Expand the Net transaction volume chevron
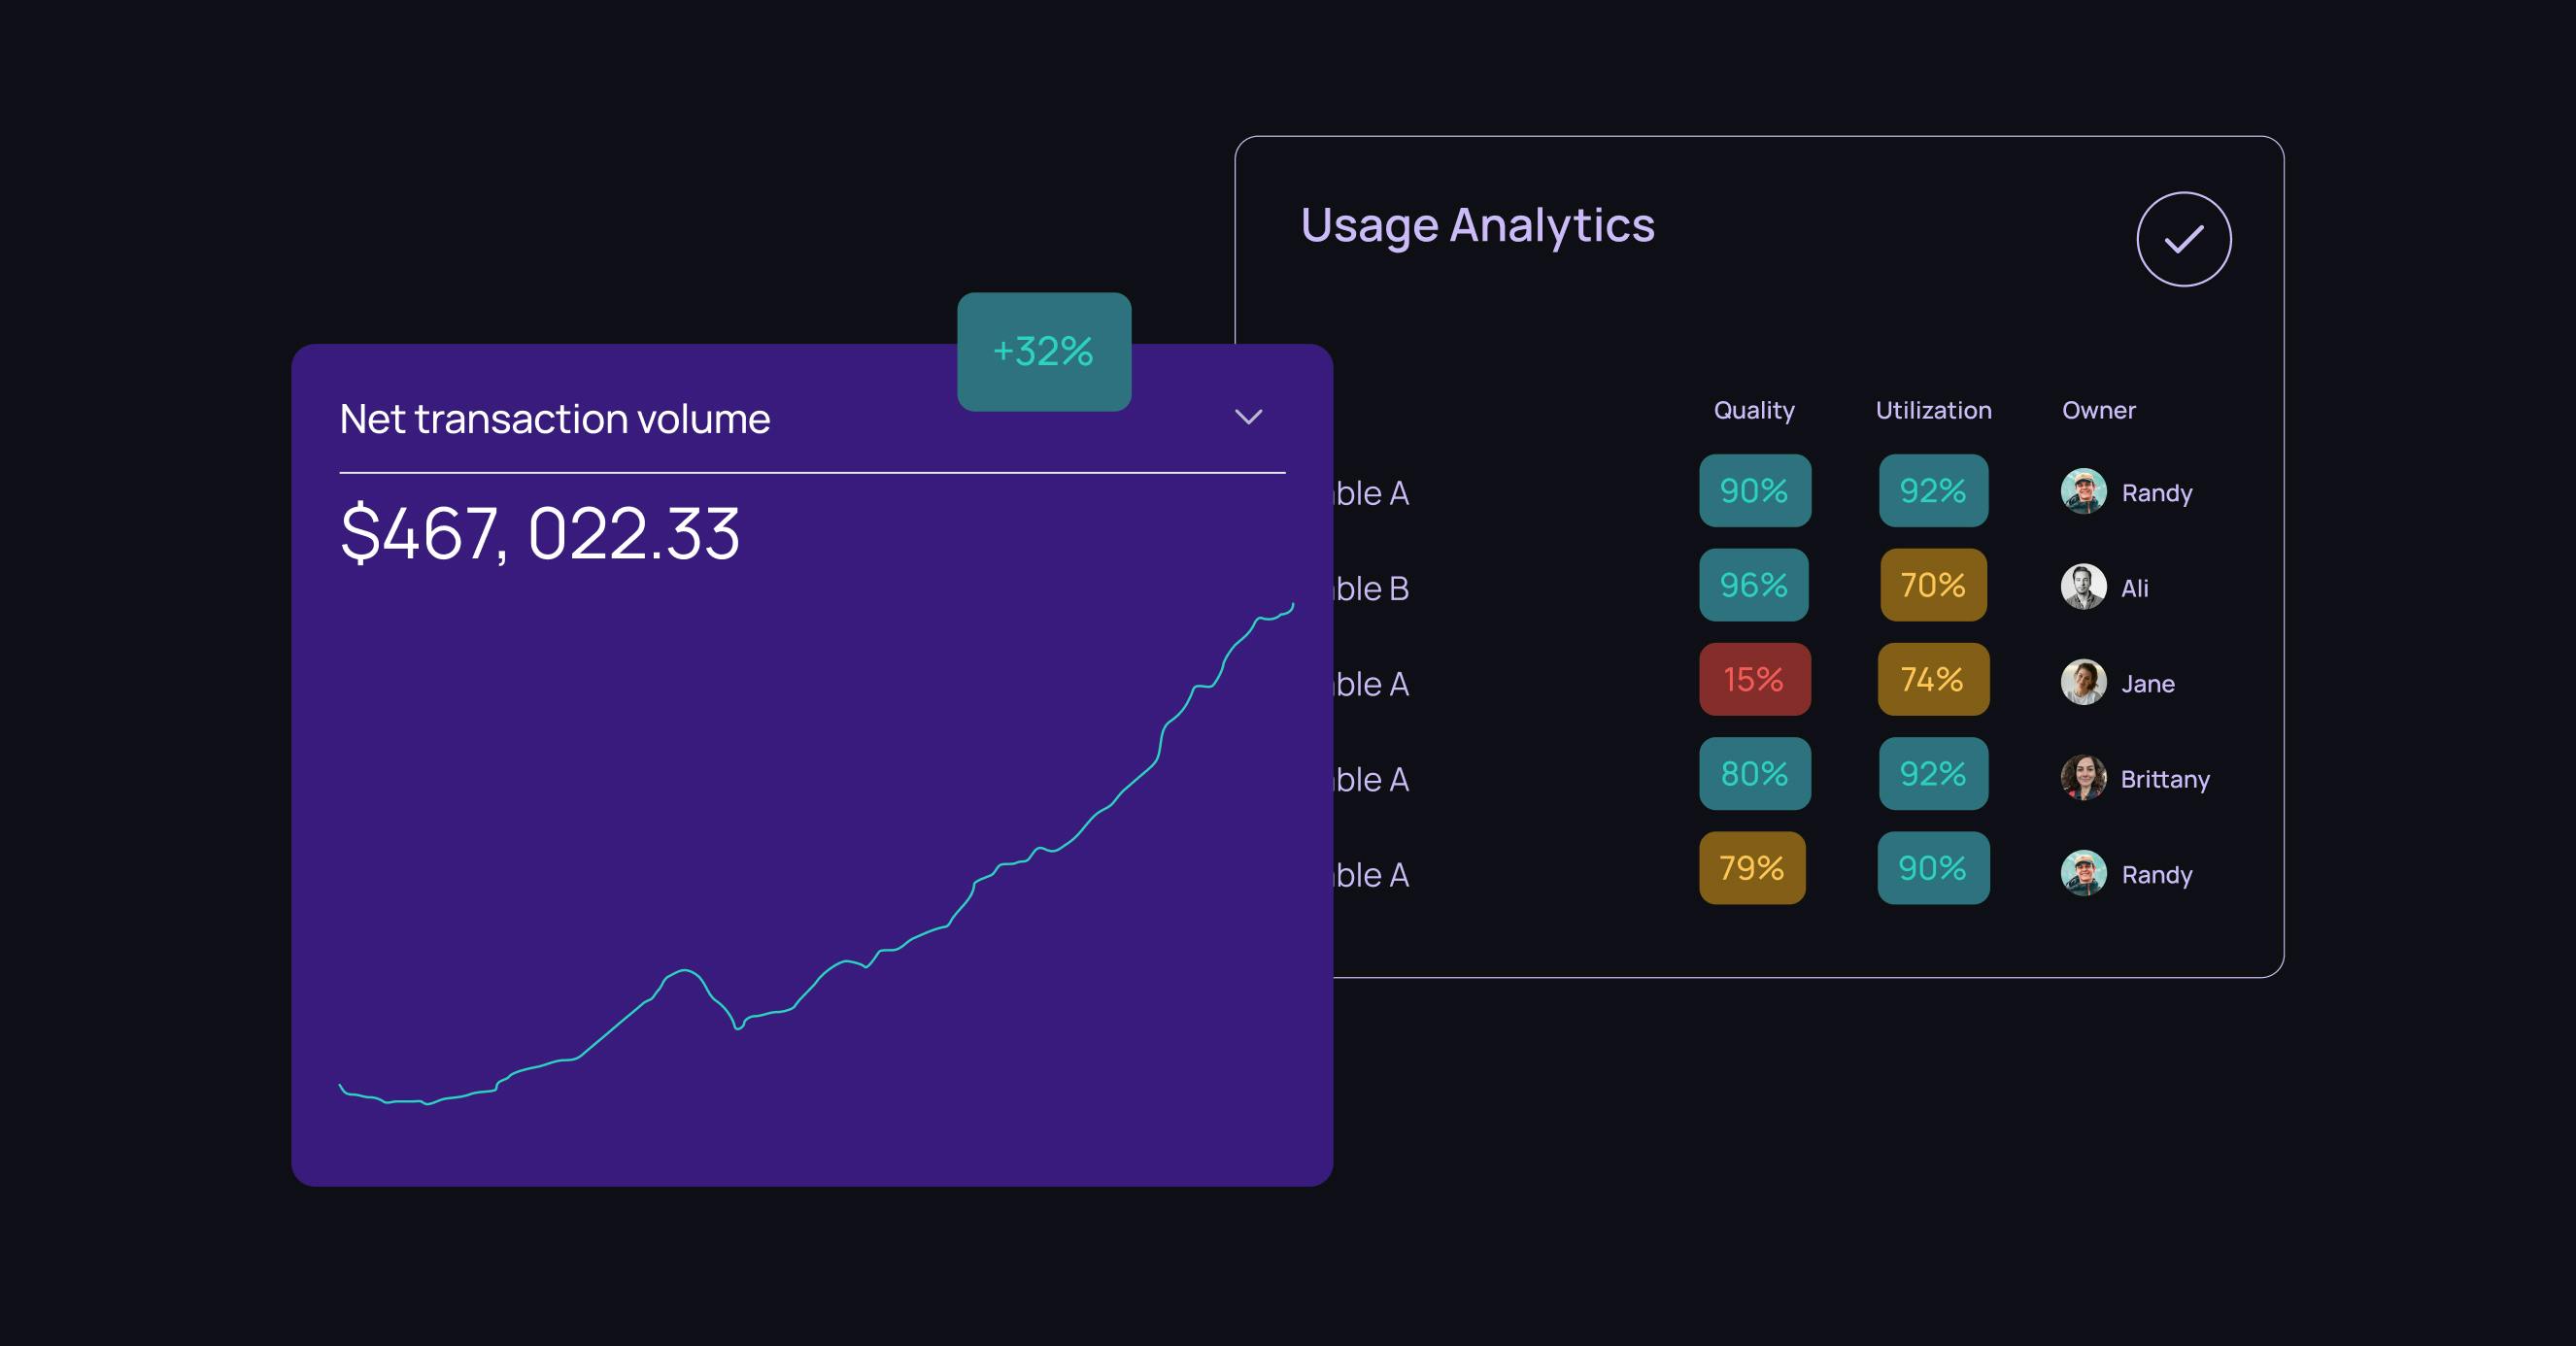Screen dimensions: 2576x1346 tap(1248, 417)
